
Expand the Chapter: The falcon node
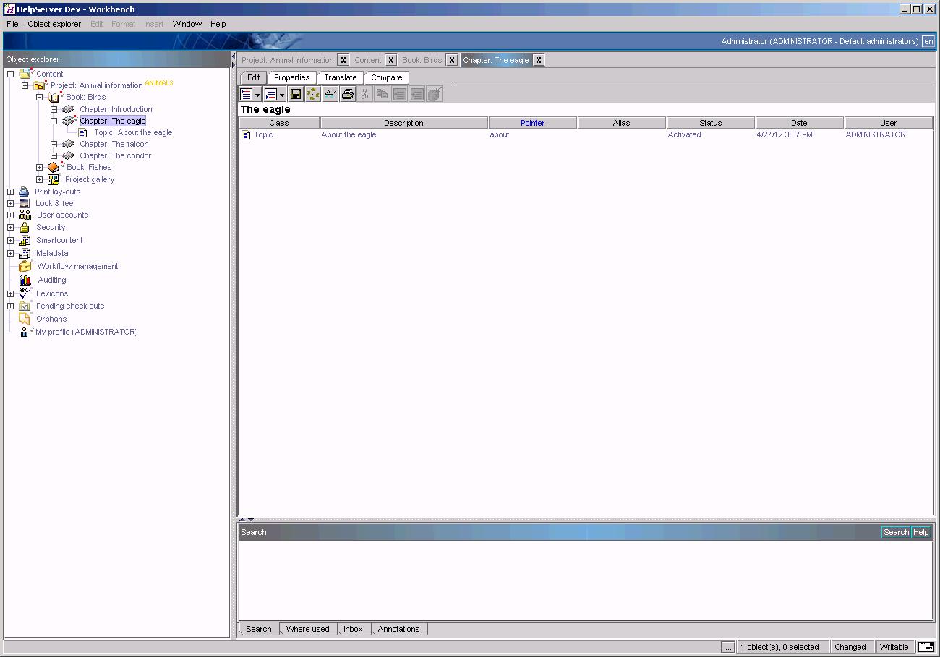click(x=54, y=144)
